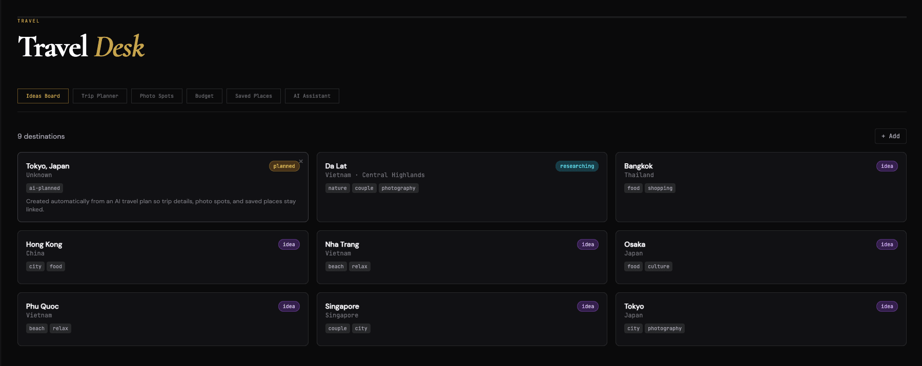Select the nature tag on Da Lat
The height and width of the screenshot is (366, 922).
click(x=338, y=188)
